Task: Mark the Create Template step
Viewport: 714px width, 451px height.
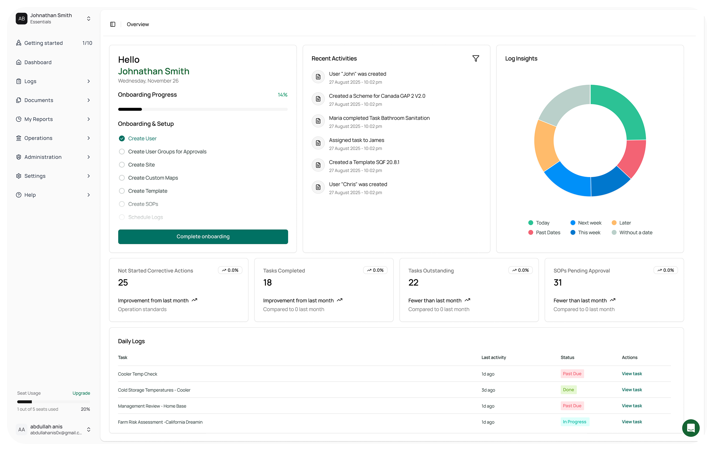Action: click(x=121, y=191)
